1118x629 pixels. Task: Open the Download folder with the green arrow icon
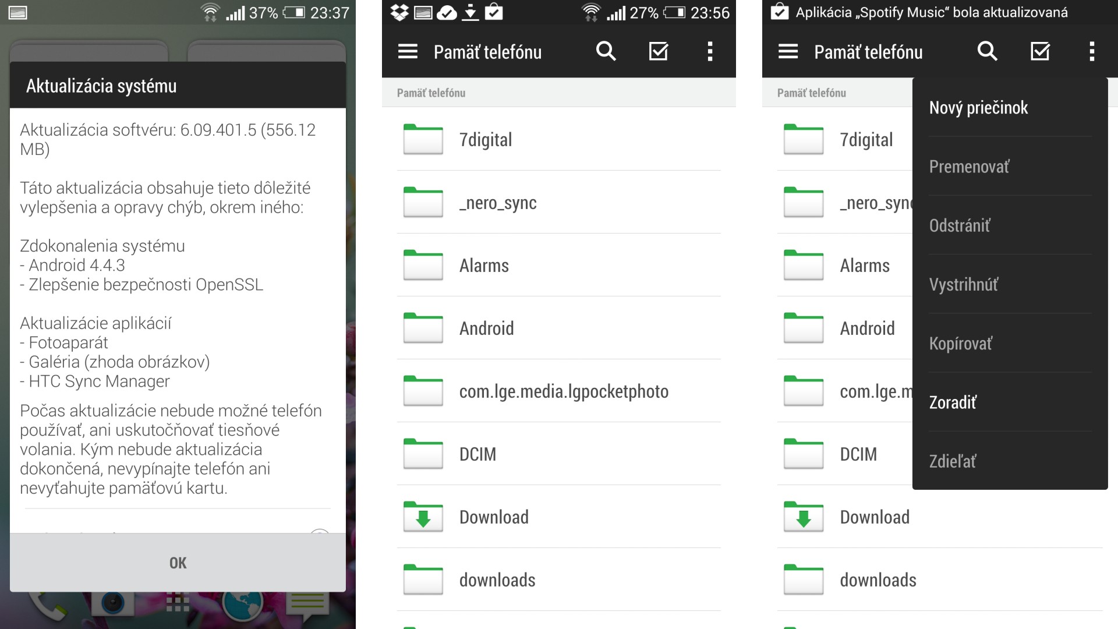[x=493, y=517]
